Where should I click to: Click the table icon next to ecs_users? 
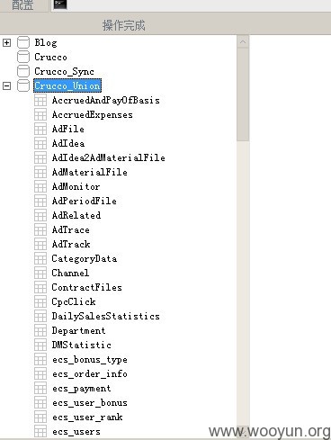tap(40, 431)
